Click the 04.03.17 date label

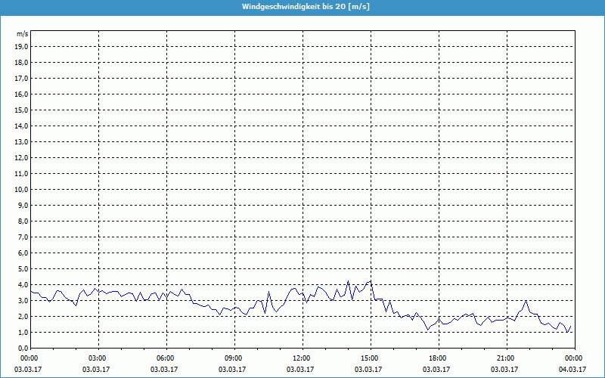click(x=573, y=370)
